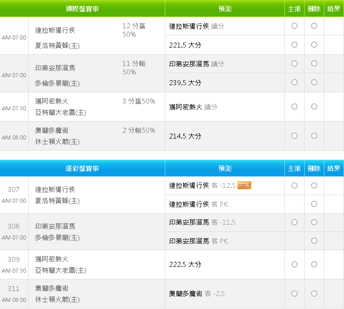This screenshot has width=344, height=309.
Task: Set 邁阿密熱火 讓分 as 主推
Action: coord(294,107)
